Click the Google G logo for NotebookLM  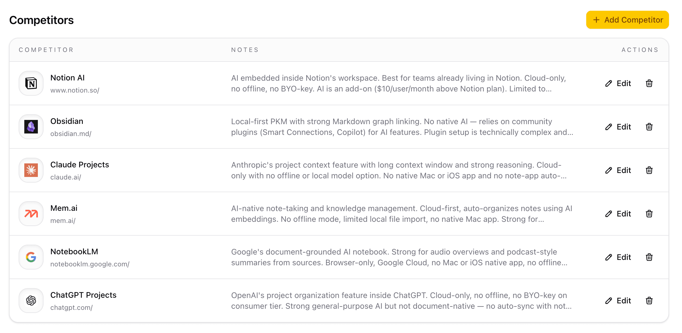pyautogui.click(x=31, y=257)
